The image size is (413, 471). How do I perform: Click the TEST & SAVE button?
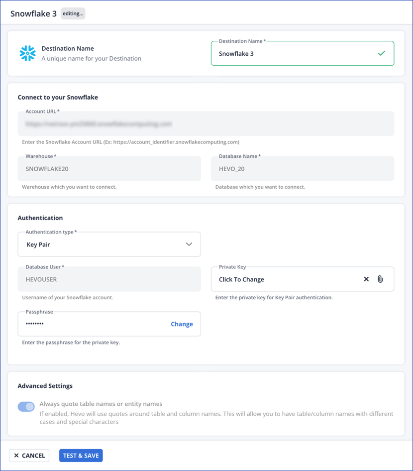tap(81, 456)
